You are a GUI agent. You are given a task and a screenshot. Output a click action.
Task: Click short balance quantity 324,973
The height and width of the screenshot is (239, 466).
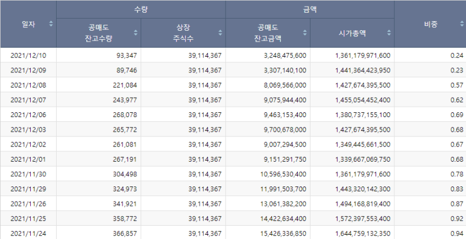tap(125, 189)
